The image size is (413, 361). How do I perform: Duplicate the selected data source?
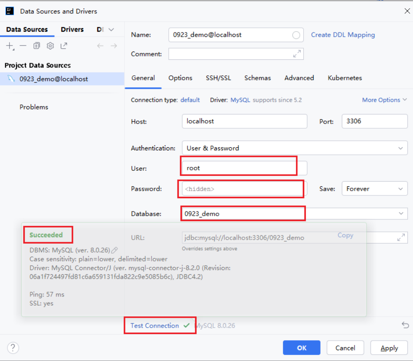(x=36, y=46)
